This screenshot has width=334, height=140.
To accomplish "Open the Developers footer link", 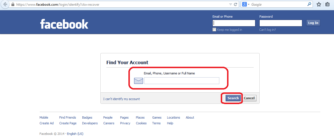I will (x=90, y=123).
